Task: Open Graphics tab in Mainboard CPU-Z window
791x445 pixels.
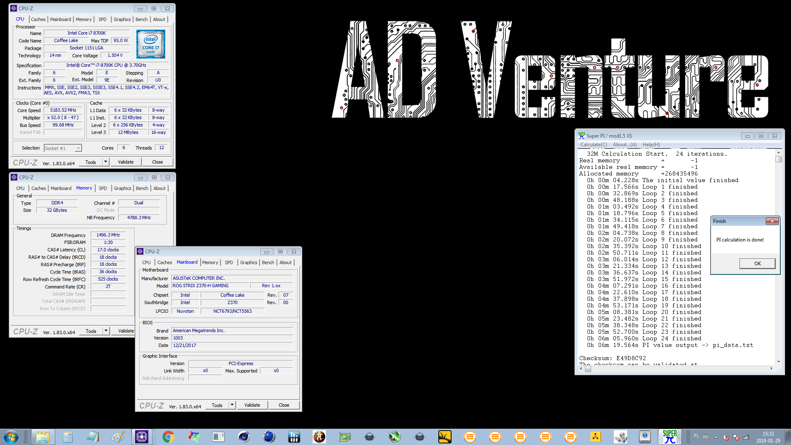Action: (248, 262)
